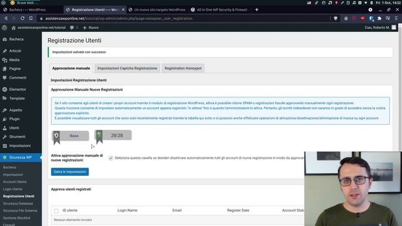Open the Sicurezza WP menu
The image size is (402, 226).
point(21,158)
